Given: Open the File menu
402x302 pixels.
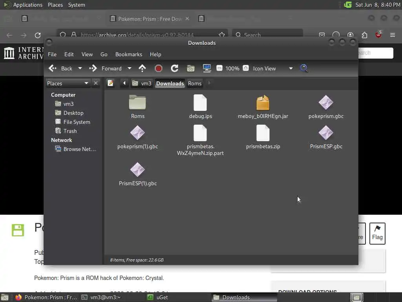Looking at the screenshot, I should [52, 54].
